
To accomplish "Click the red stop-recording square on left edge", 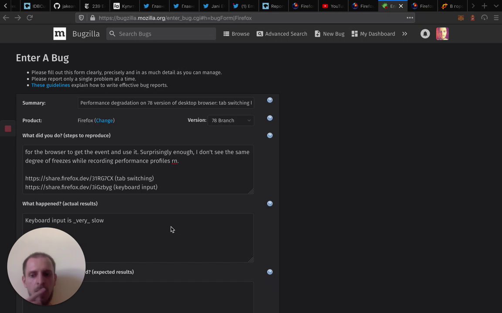I will click(8, 129).
